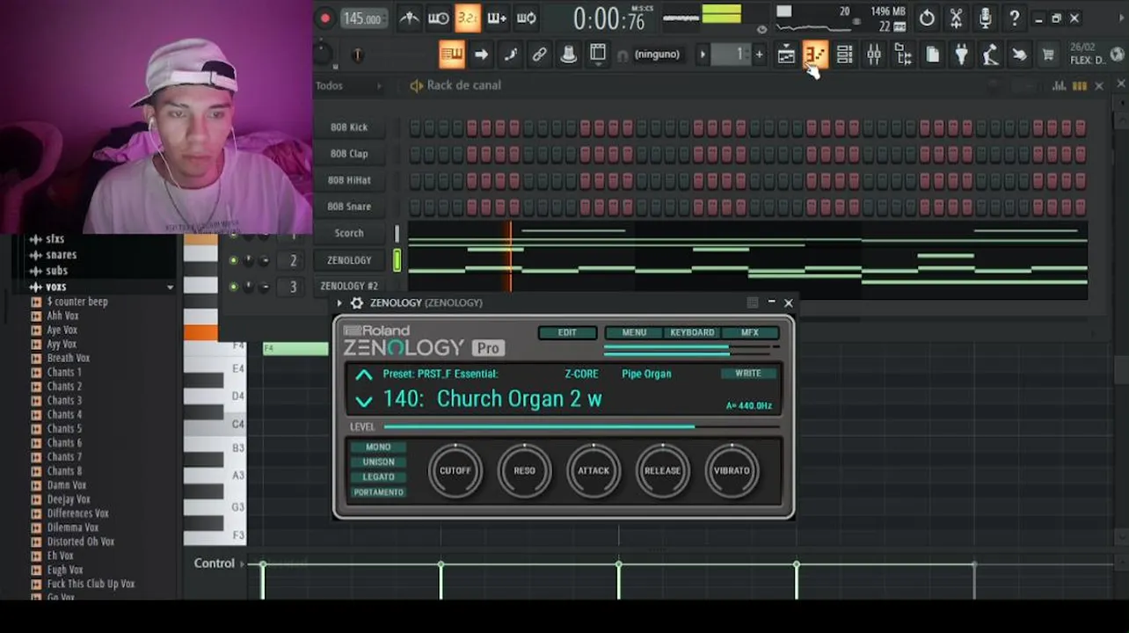Select the Scorch channel button
This screenshot has height=633, width=1129.
click(349, 233)
